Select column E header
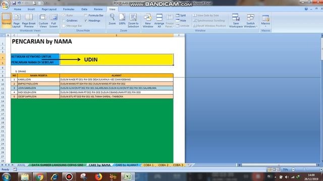 pos(117,35)
